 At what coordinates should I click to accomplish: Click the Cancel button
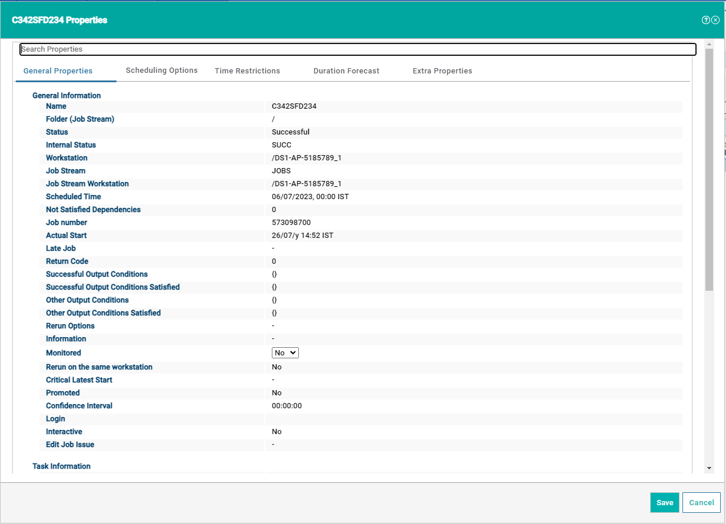tap(701, 502)
